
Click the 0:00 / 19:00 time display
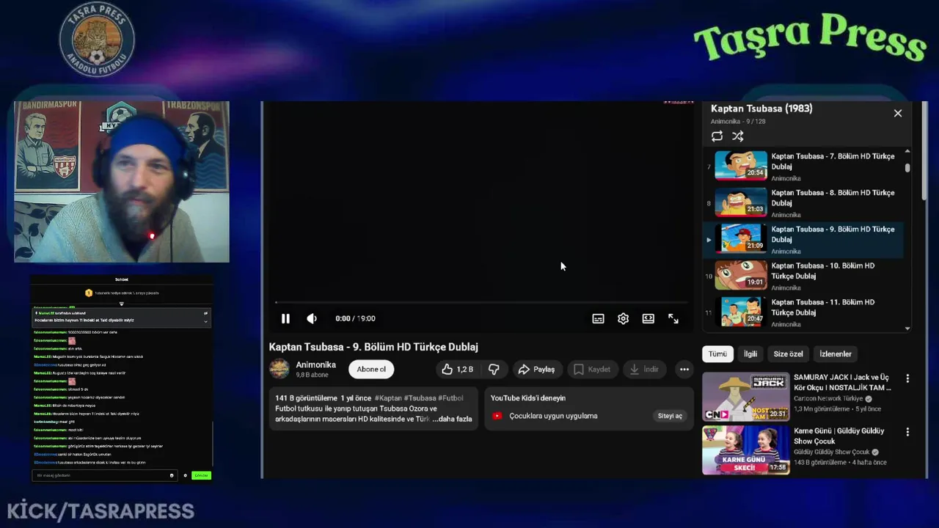355,318
